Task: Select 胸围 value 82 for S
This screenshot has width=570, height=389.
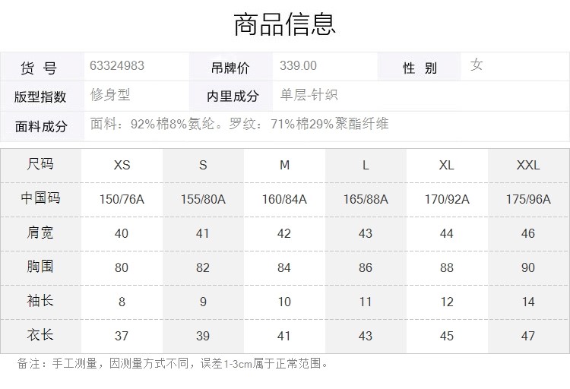Action: pyautogui.click(x=203, y=267)
